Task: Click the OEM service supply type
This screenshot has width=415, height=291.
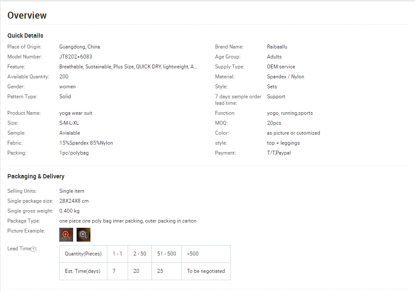Action: pos(281,67)
